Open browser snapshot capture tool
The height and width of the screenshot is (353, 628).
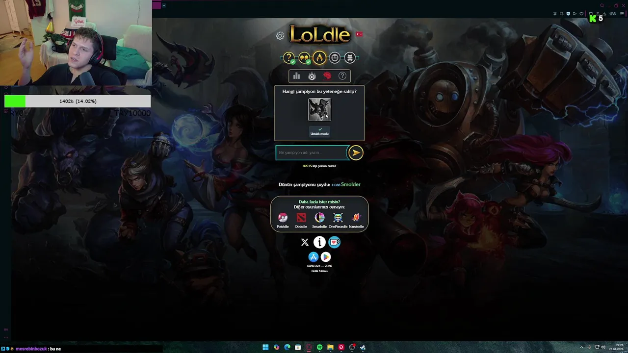pyautogui.click(x=561, y=14)
